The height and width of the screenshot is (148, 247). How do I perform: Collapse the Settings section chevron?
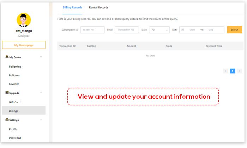point(41,119)
